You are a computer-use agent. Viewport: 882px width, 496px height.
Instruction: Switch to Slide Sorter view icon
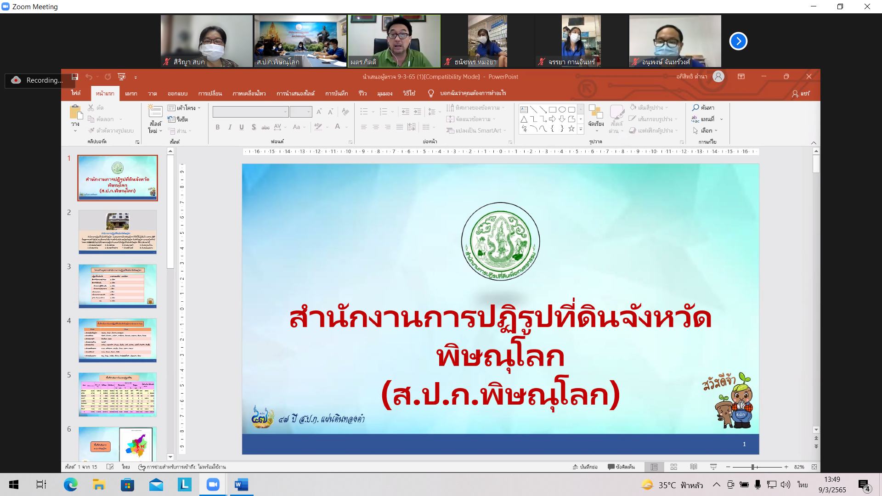[674, 467]
